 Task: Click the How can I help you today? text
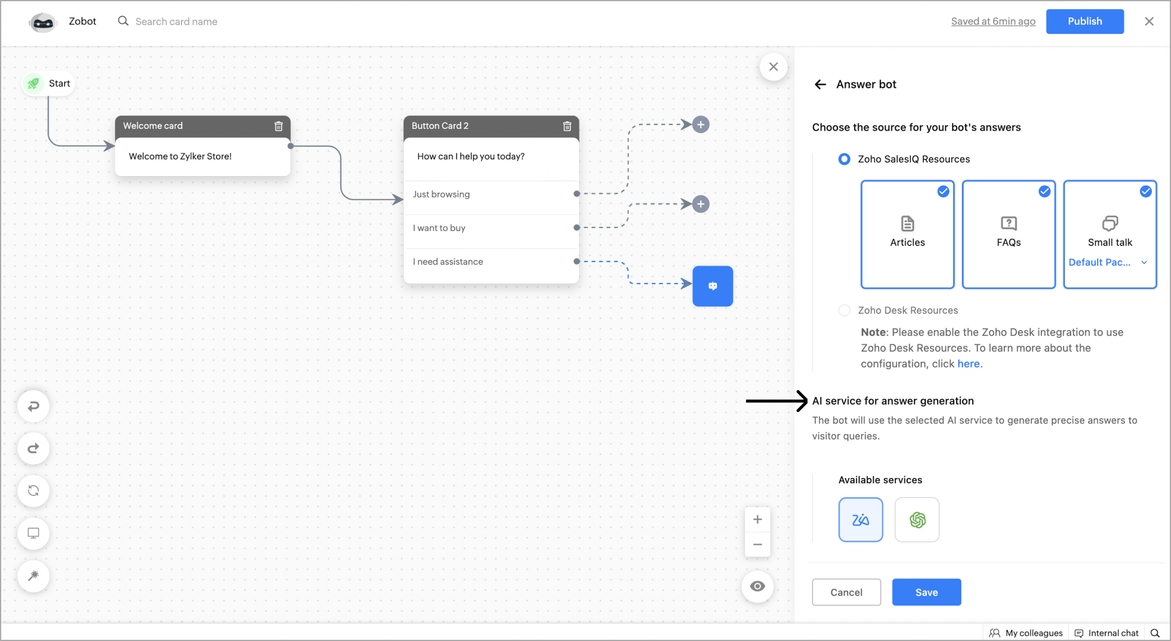[x=471, y=156]
